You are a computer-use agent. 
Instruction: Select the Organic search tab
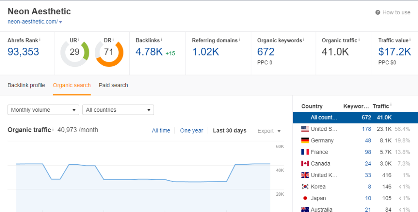[x=72, y=85]
